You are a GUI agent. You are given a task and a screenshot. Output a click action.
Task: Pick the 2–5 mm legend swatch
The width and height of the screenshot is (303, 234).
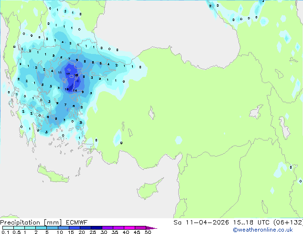point(41,228)
